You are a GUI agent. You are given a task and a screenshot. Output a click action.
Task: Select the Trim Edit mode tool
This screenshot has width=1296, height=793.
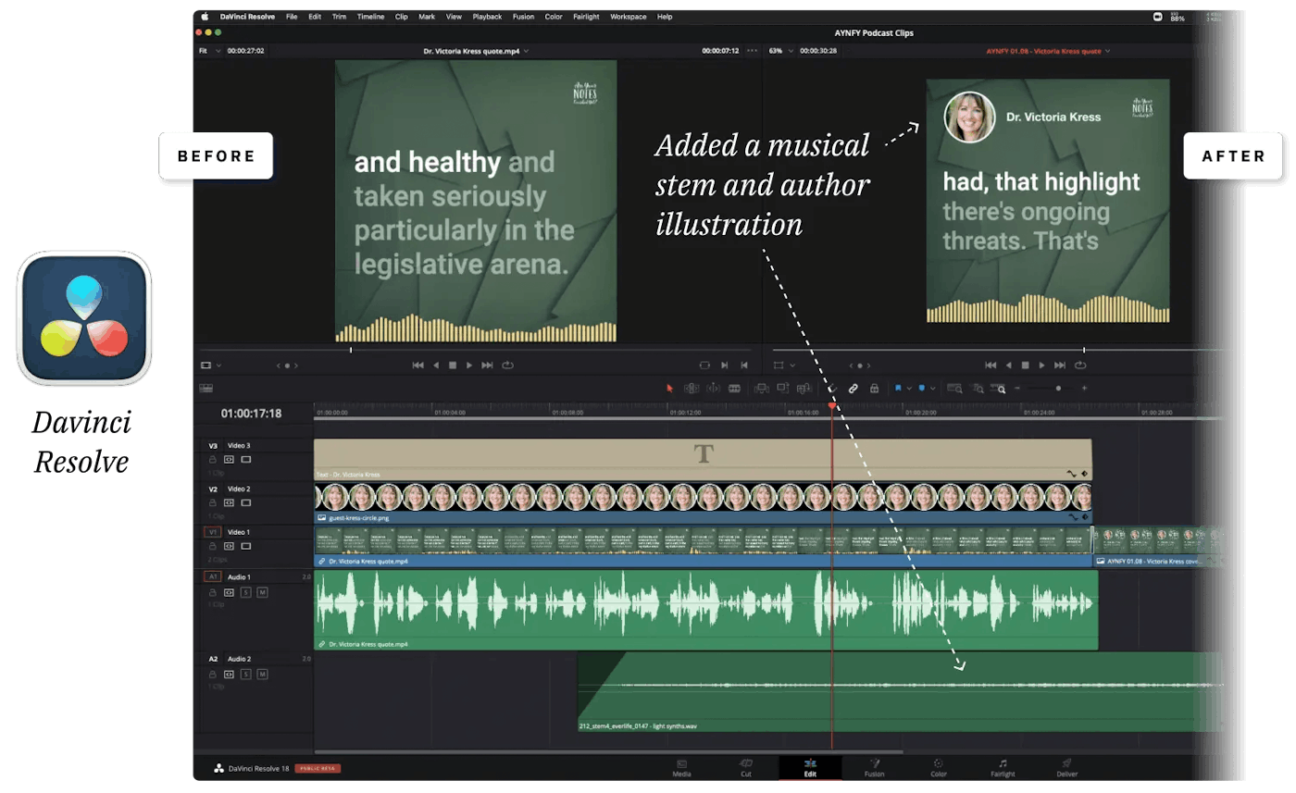click(692, 388)
